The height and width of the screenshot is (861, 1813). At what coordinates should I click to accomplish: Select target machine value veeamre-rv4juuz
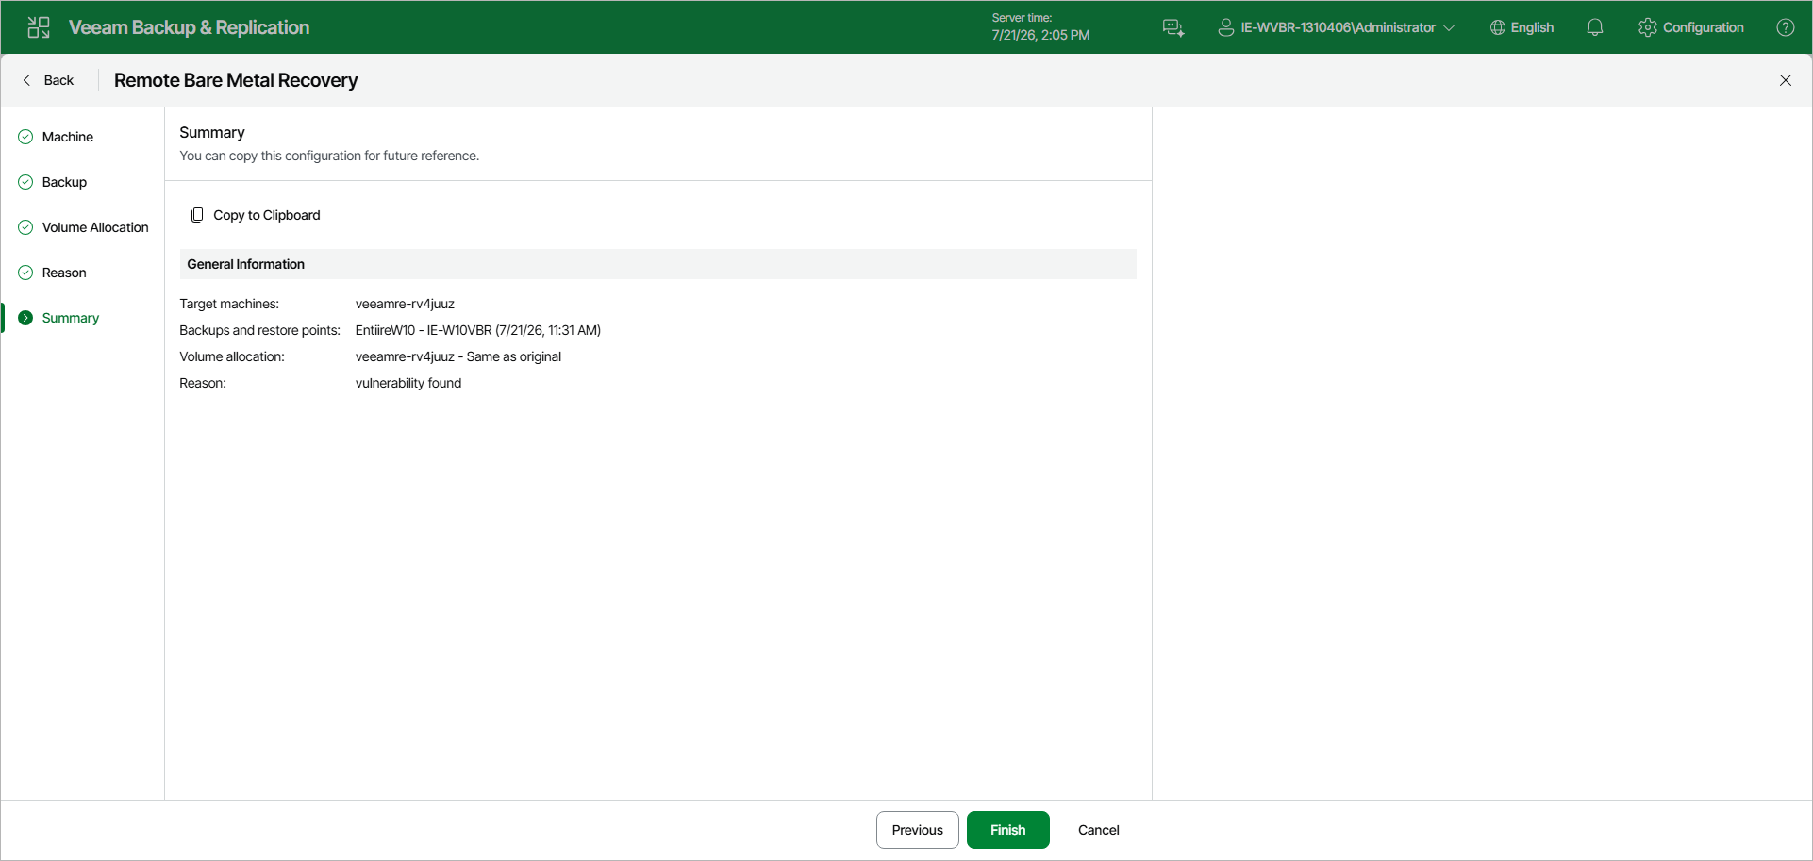pyautogui.click(x=405, y=304)
